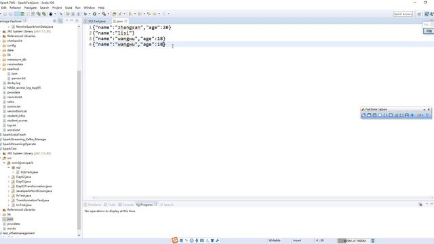Click the green Run button in toolbar

(x=95, y=14)
